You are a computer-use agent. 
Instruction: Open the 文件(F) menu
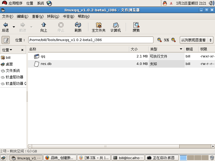8,16
